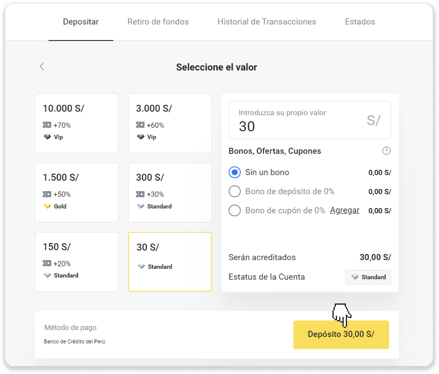Click the Gold diamond icon in 1.500 S/ card
The height and width of the screenshot is (374, 439).
tap(47, 206)
